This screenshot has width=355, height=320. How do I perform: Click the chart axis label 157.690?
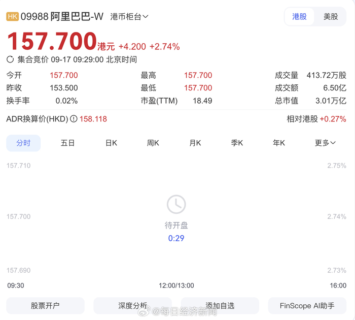point(18,270)
